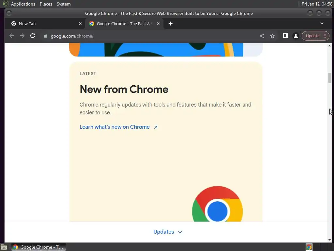The image size is (334, 251).
Task: Click the Update button in toolbar
Action: click(313, 36)
